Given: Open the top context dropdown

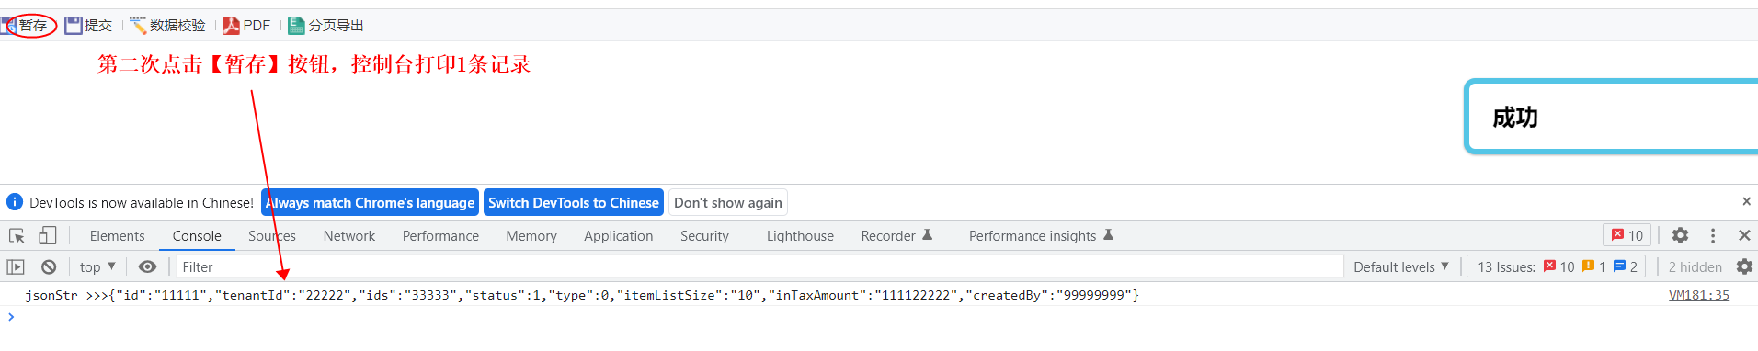Looking at the screenshot, I should coord(97,266).
